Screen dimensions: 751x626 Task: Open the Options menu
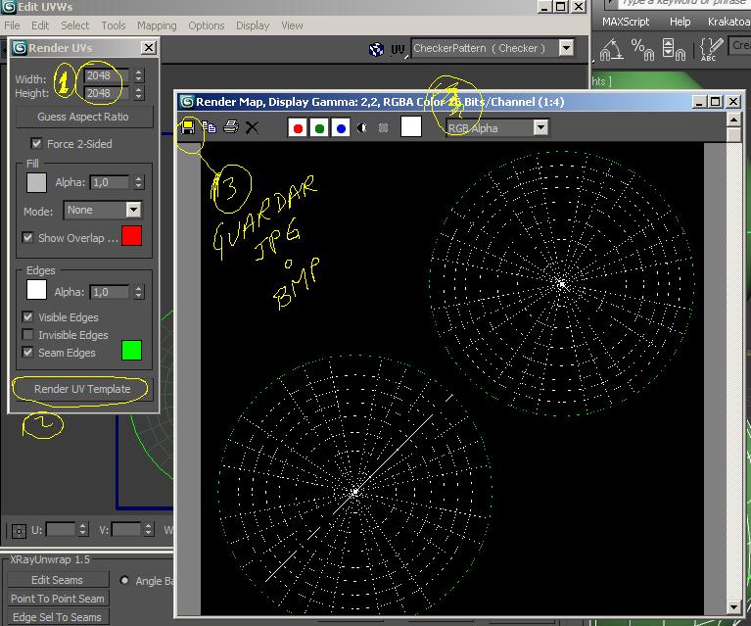click(206, 25)
